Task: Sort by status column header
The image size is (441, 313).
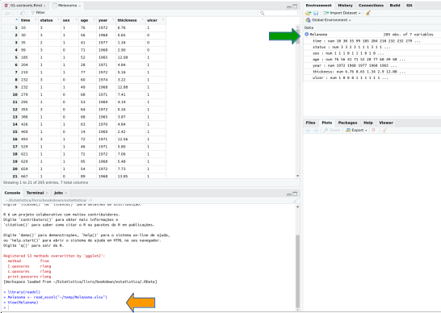Action: 49,20
